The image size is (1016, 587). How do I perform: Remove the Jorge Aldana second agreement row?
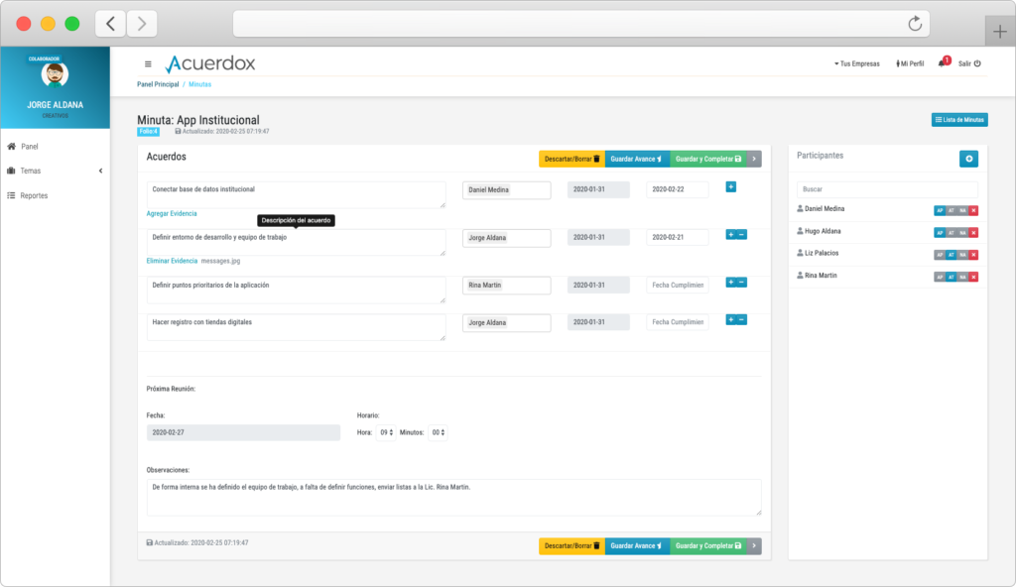[742, 235]
